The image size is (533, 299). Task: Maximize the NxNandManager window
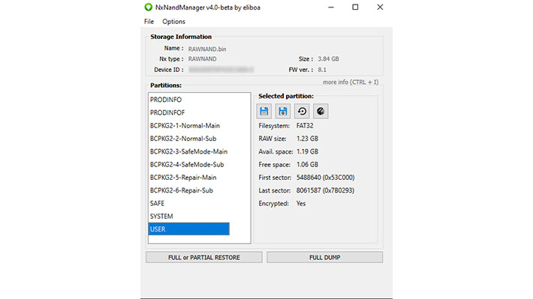pyautogui.click(x=355, y=7)
